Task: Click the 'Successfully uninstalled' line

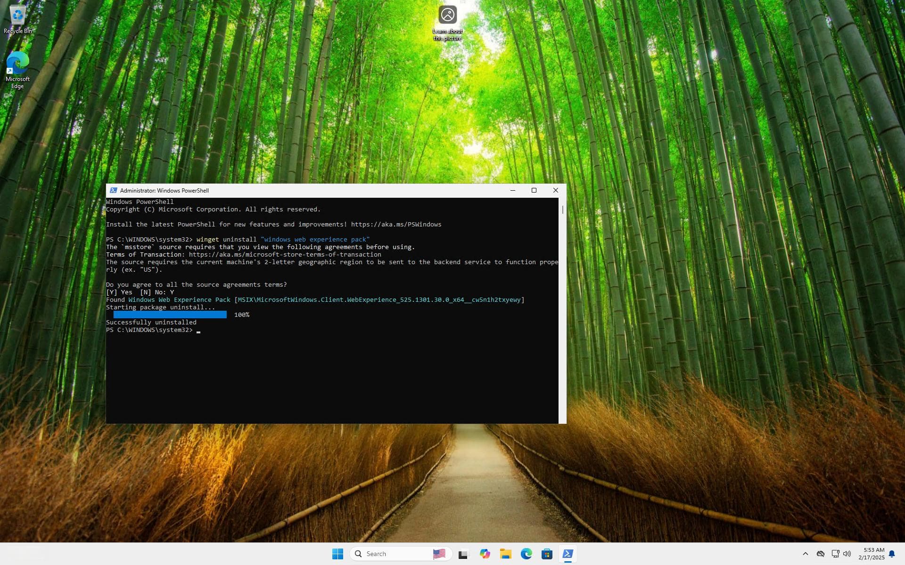Action: tap(151, 322)
